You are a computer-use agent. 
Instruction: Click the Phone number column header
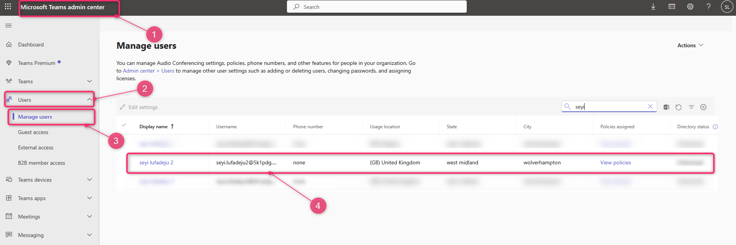[x=308, y=127]
